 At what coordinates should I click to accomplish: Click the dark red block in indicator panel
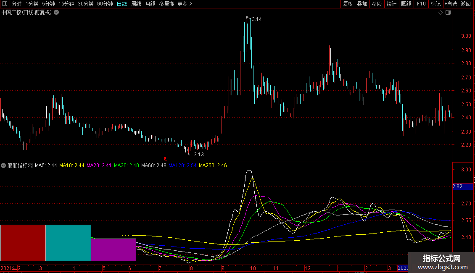coord(23,243)
